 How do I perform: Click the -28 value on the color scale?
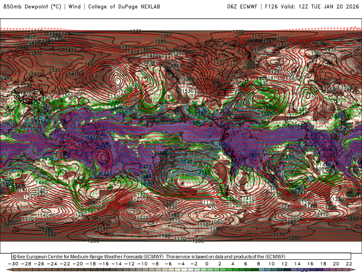[x=26, y=264]
